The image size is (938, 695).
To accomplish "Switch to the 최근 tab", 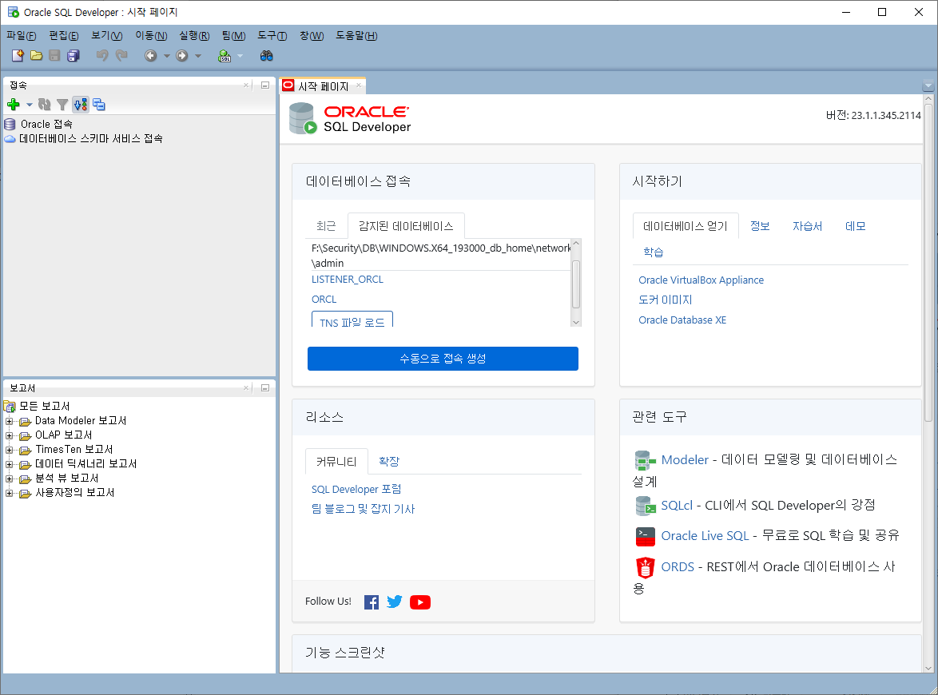I will click(x=326, y=226).
